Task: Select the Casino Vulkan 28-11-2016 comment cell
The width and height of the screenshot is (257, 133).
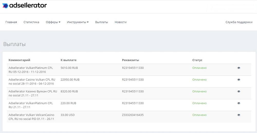Action: [32, 82]
